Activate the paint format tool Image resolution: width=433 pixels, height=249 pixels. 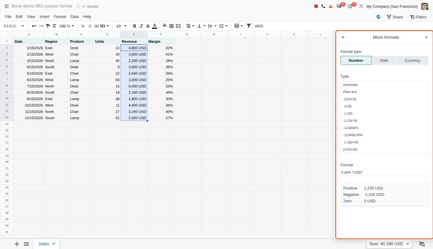pyautogui.click(x=48, y=26)
